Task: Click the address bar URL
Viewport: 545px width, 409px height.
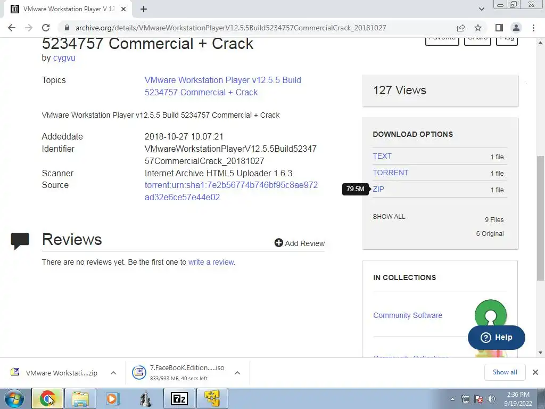Action: point(231,28)
